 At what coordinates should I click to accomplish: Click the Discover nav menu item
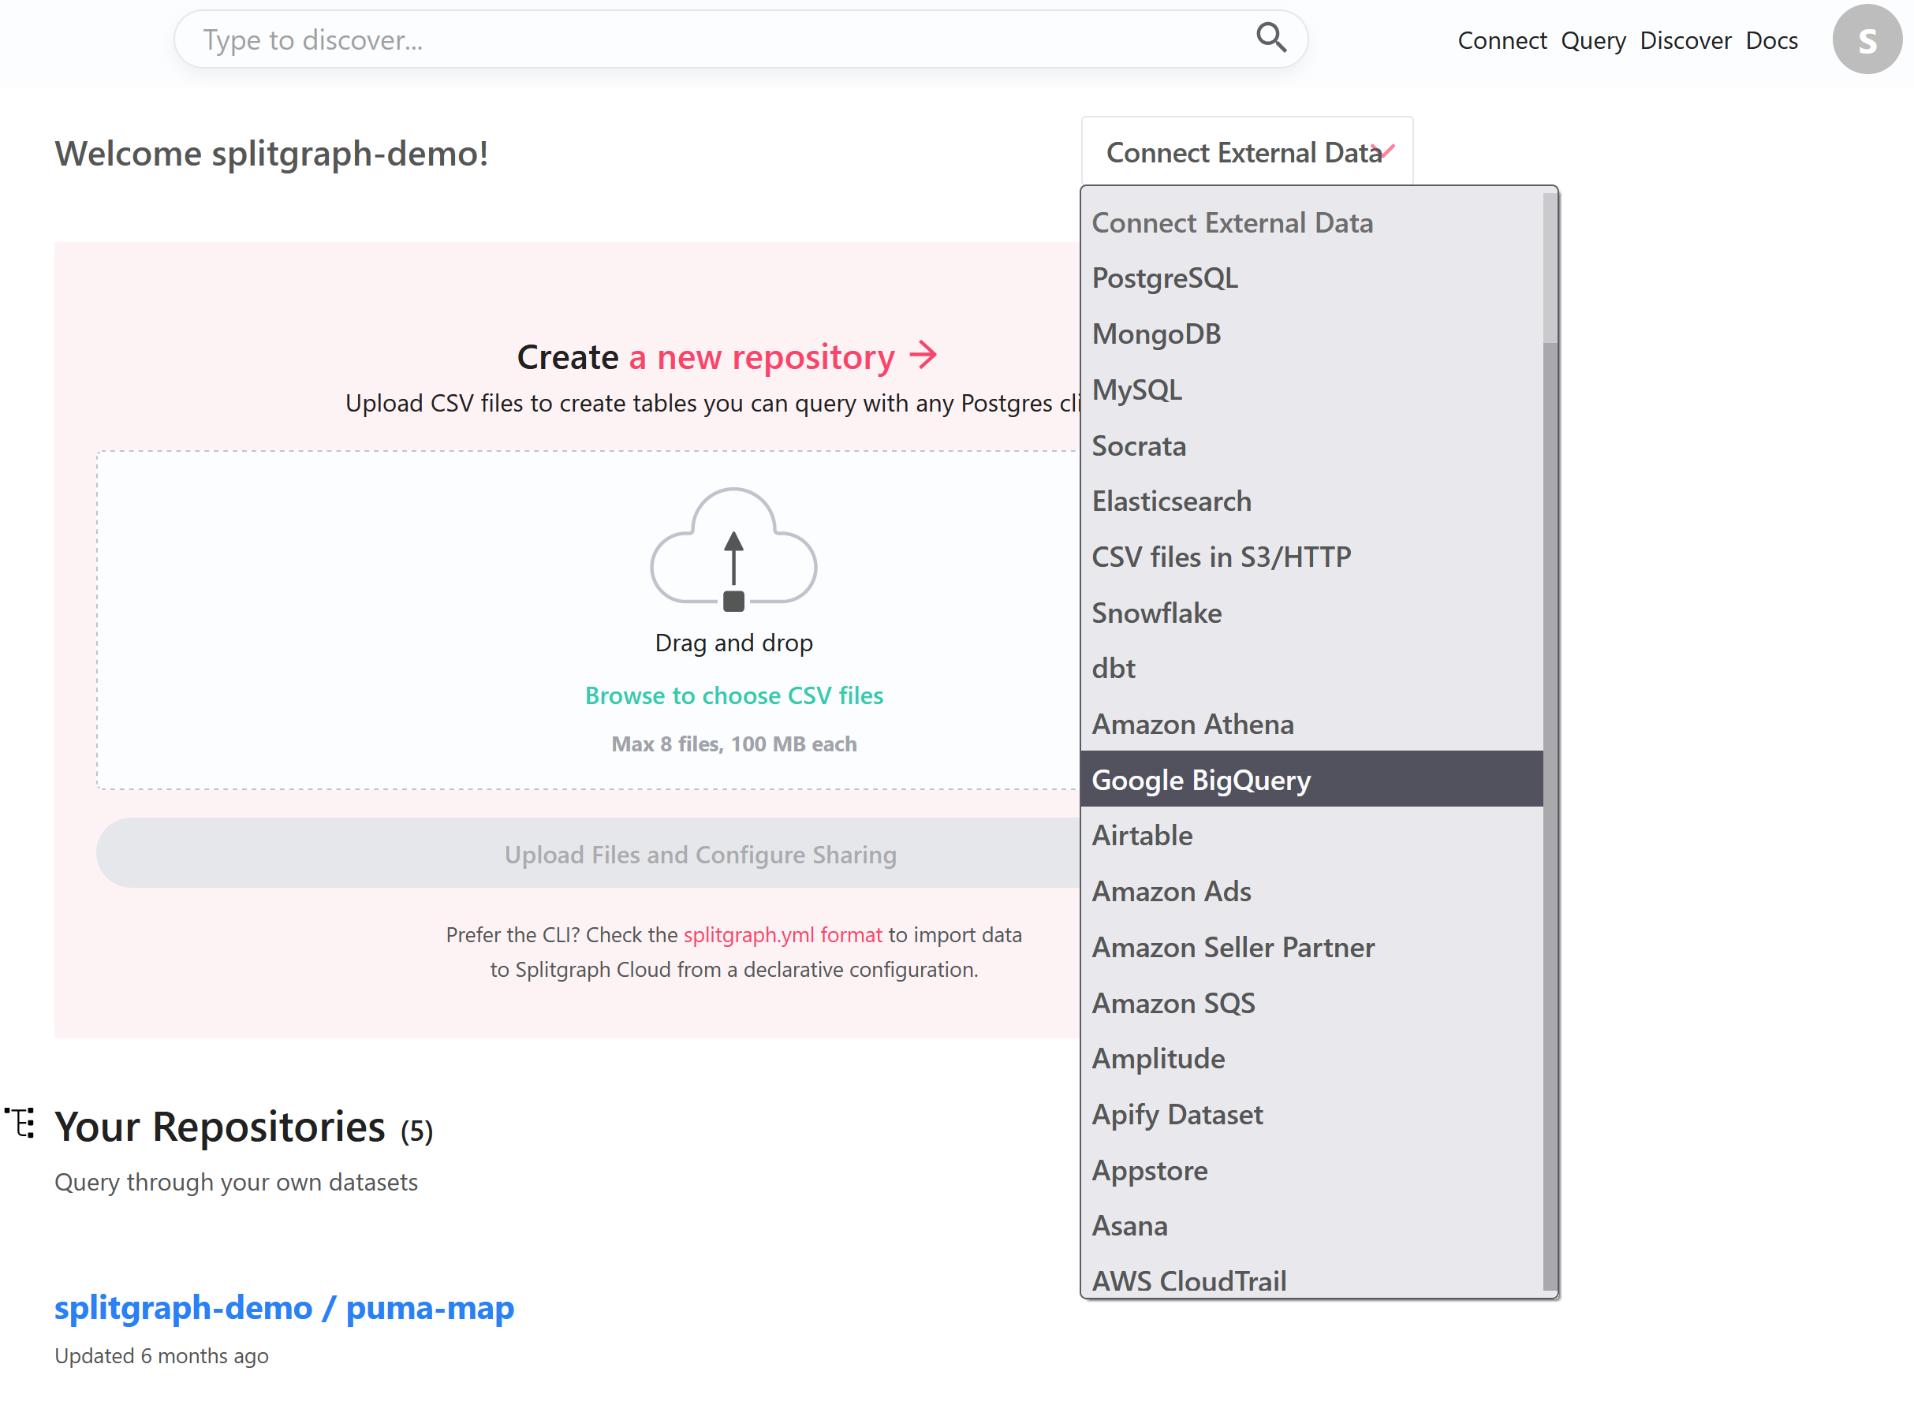click(1685, 40)
